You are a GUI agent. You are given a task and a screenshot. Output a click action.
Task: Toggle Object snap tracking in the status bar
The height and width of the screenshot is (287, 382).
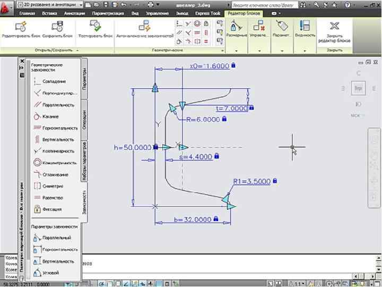[x=126, y=284]
